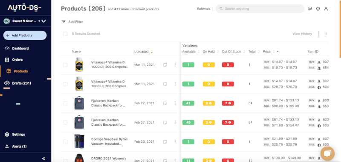The image size is (341, 162).
Task: Click available badge 41 for Fjallraven
Action: [x=188, y=103]
